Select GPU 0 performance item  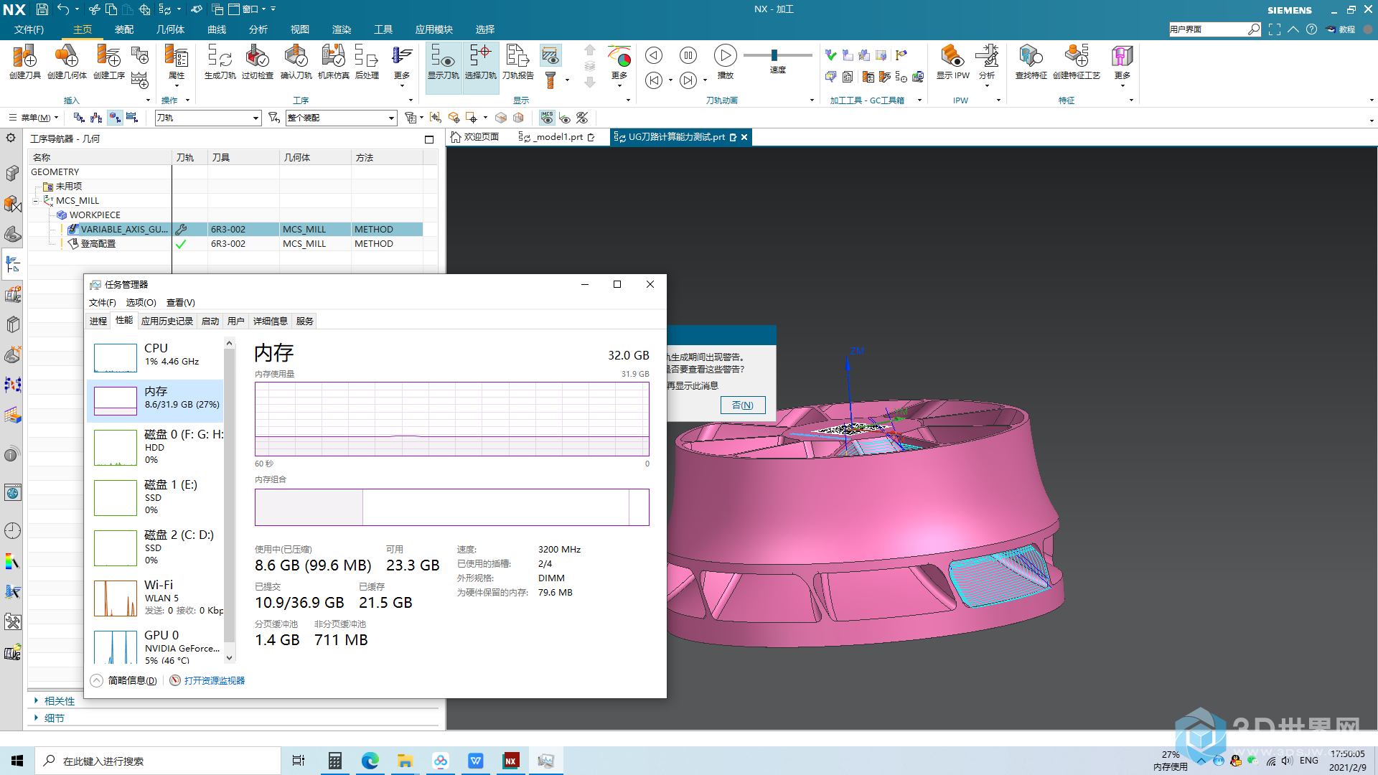pos(156,646)
